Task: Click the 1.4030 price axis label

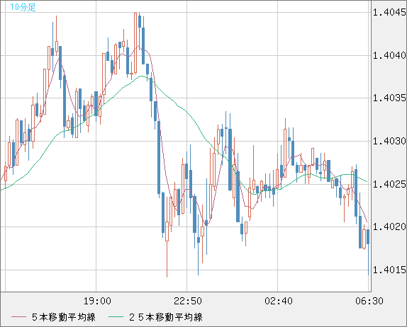Action: (389, 141)
